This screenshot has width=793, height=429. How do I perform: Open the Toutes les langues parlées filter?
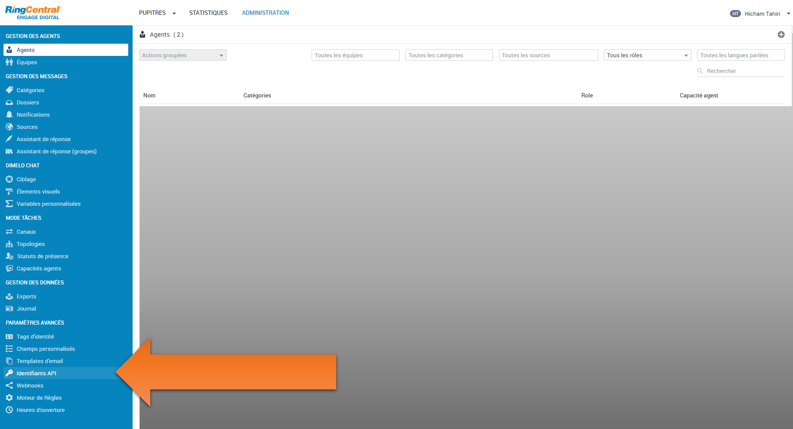coord(741,55)
